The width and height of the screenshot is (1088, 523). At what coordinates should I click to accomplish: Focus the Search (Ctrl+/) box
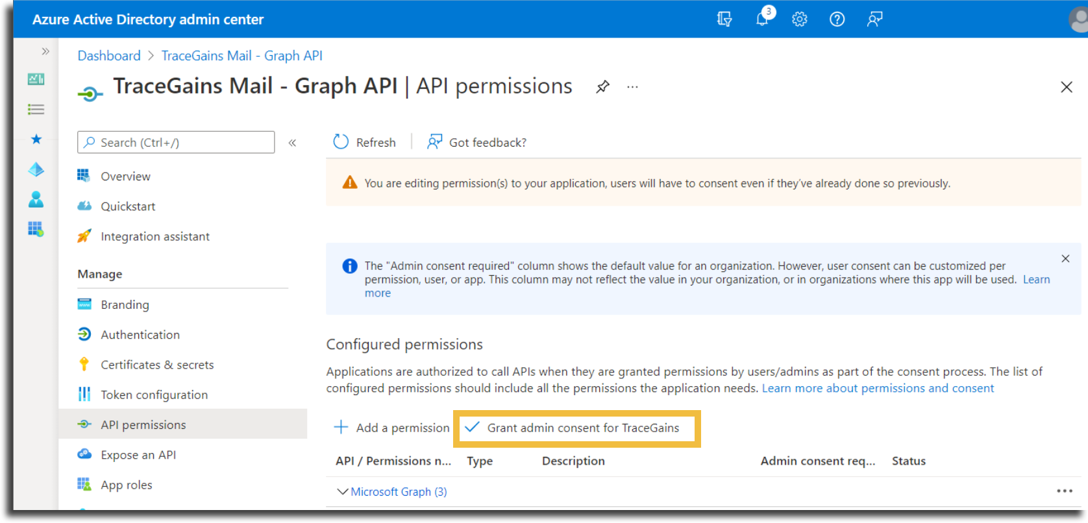(x=176, y=142)
